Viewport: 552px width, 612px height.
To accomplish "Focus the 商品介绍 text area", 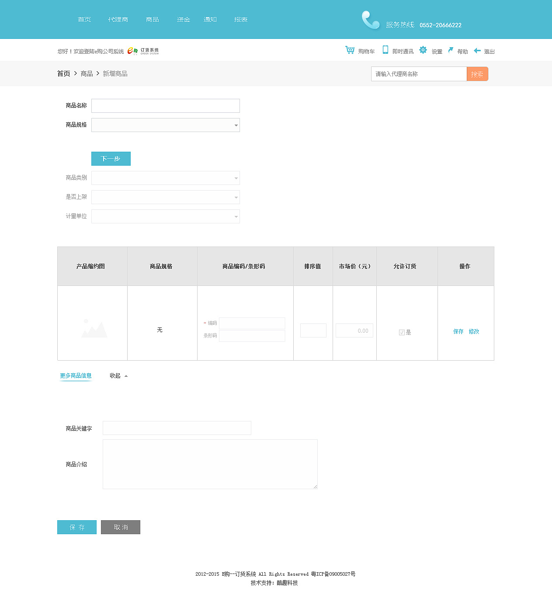I will coord(210,464).
